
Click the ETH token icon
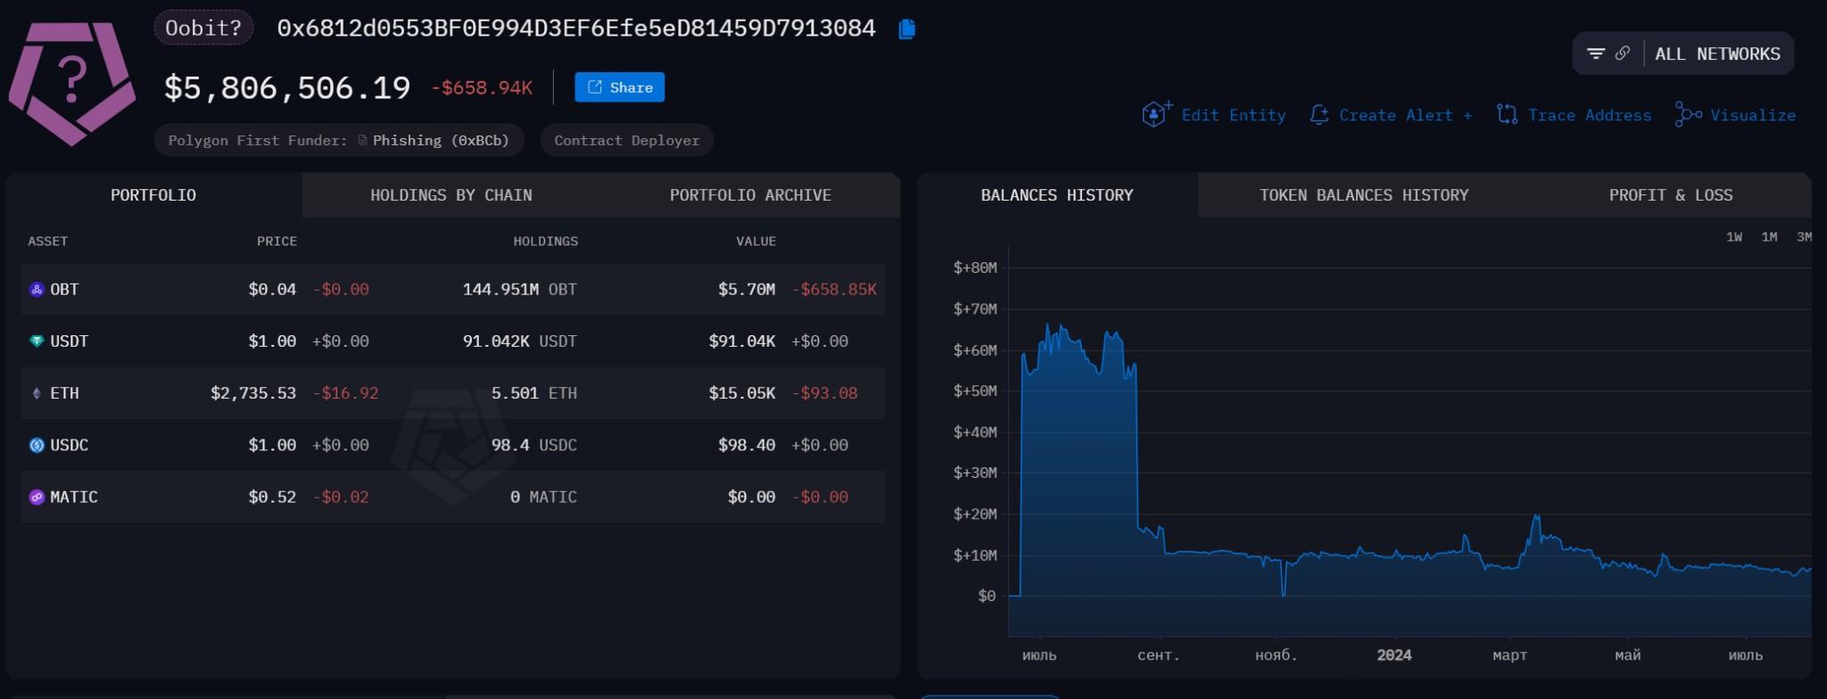click(37, 393)
